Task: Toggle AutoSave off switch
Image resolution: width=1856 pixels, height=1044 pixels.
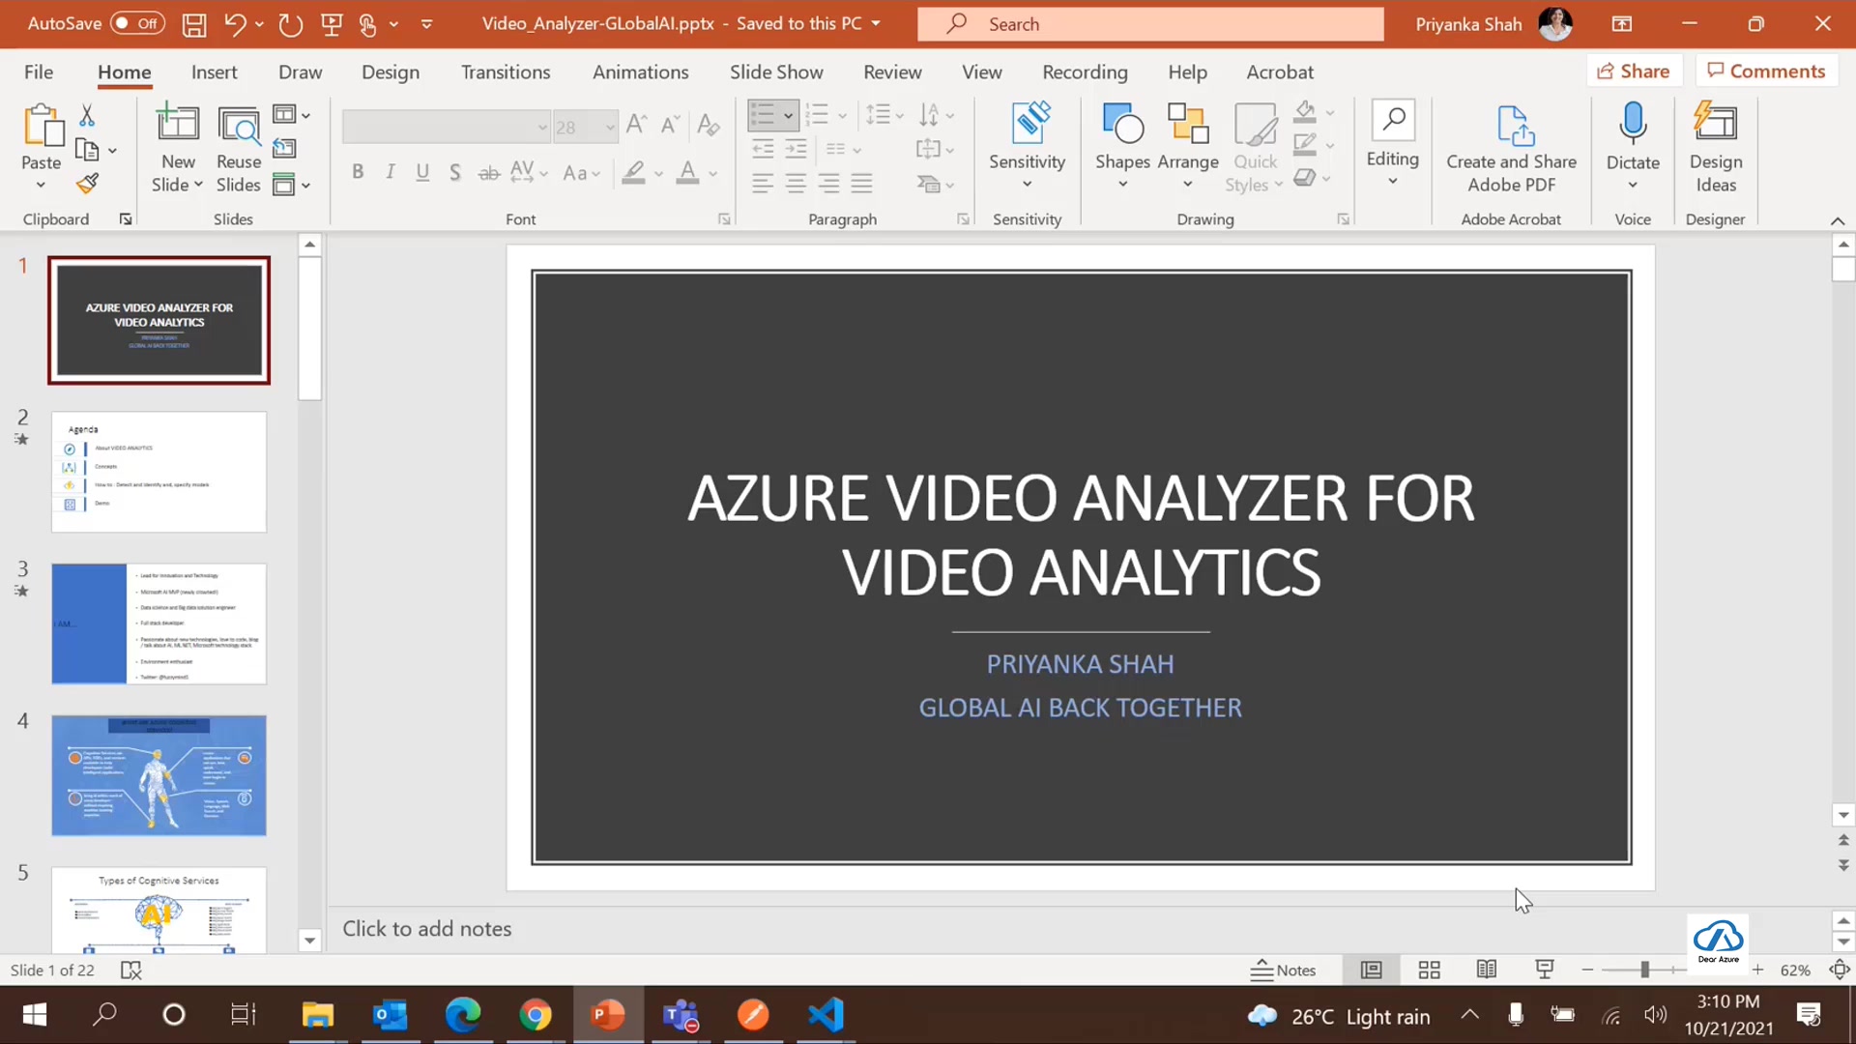Action: pos(136,23)
